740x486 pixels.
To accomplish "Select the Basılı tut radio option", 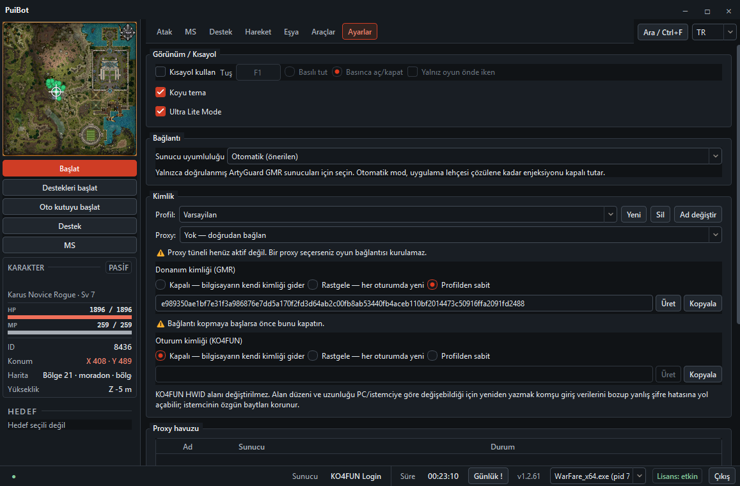I will [290, 72].
